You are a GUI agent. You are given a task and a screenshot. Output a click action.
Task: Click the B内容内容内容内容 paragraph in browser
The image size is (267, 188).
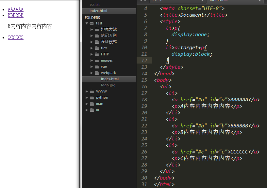(x=30, y=26)
